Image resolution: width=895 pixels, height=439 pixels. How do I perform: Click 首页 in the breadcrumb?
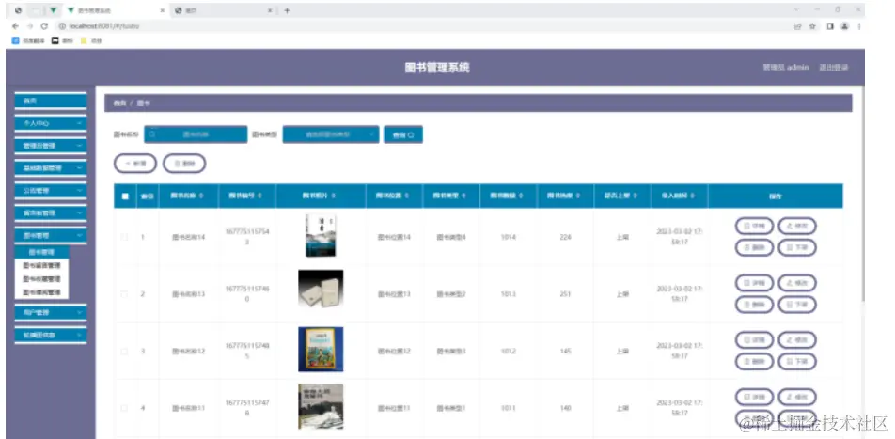pos(119,103)
